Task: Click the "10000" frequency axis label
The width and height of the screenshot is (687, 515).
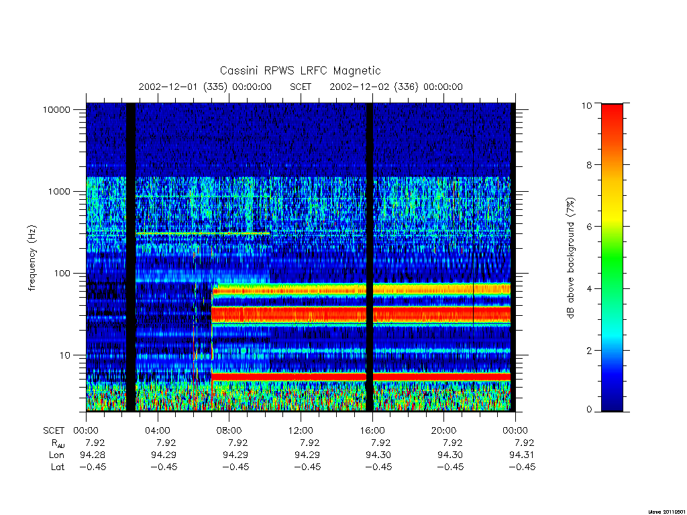Action: 56,109
